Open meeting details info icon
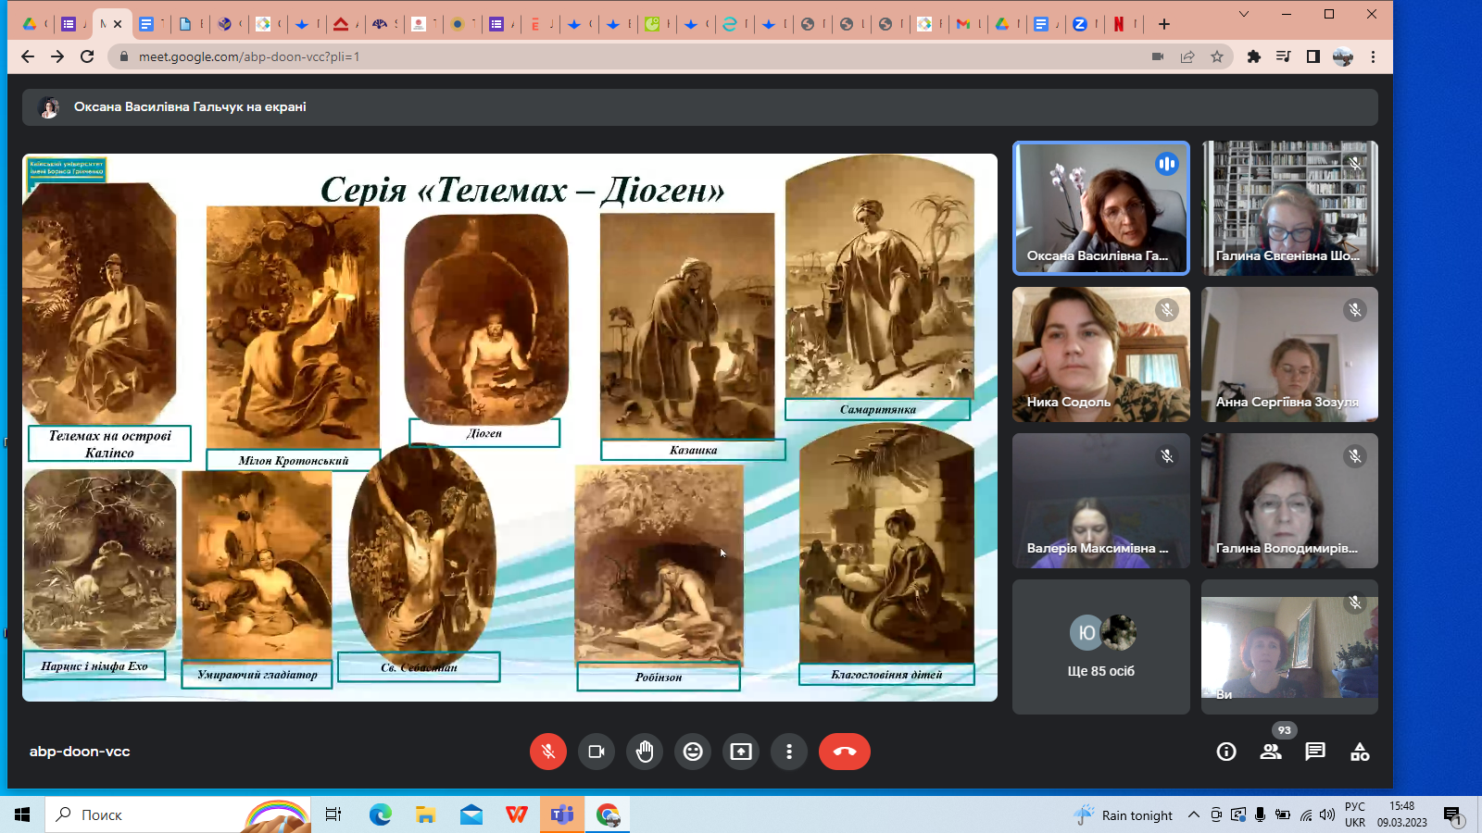Screen dimensions: 1482x833 pyautogui.click(x=1226, y=752)
